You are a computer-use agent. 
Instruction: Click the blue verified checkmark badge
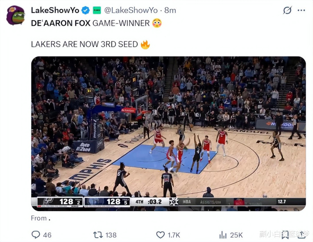(86, 10)
